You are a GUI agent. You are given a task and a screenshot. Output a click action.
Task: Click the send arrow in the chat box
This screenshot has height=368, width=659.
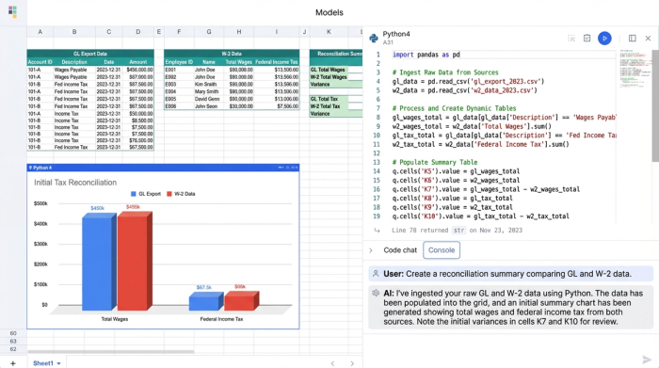pyautogui.click(x=647, y=360)
